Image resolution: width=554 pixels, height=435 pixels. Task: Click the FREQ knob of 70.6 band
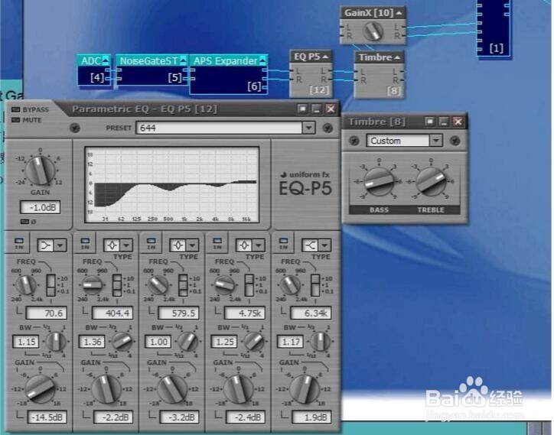coord(25,284)
